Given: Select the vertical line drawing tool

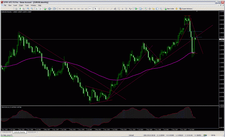Looking at the screenshot, I should tap(104, 9).
